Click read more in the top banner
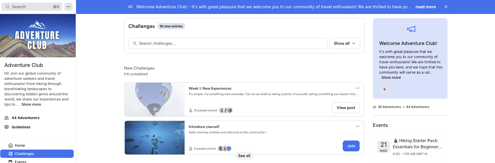This screenshot has width=495, height=163. coord(426,7)
